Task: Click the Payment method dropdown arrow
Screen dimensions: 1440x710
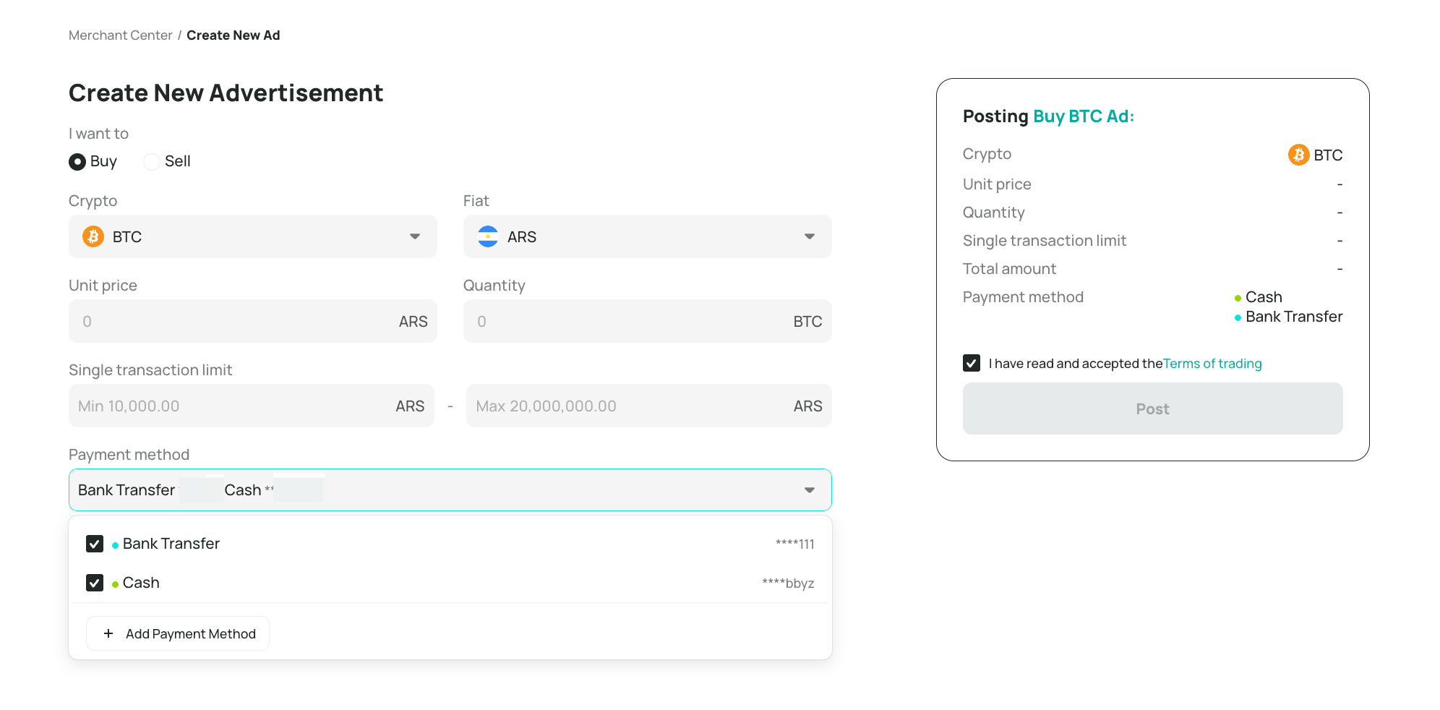Action: coord(810,490)
